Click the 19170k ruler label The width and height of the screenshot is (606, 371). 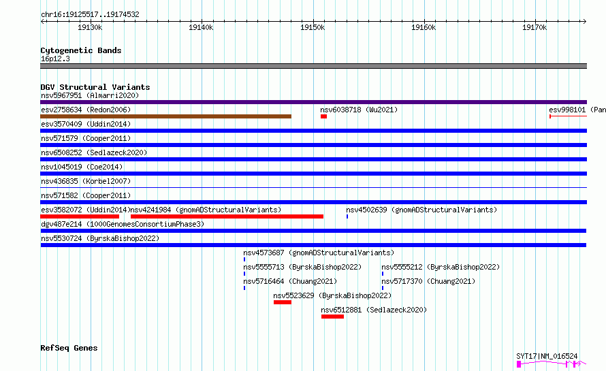pyautogui.click(x=534, y=27)
